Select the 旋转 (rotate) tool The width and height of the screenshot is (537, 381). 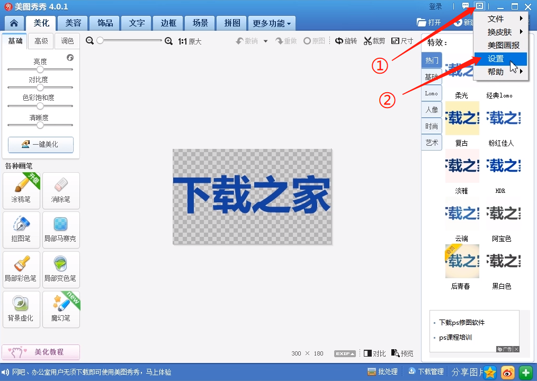tap(346, 40)
